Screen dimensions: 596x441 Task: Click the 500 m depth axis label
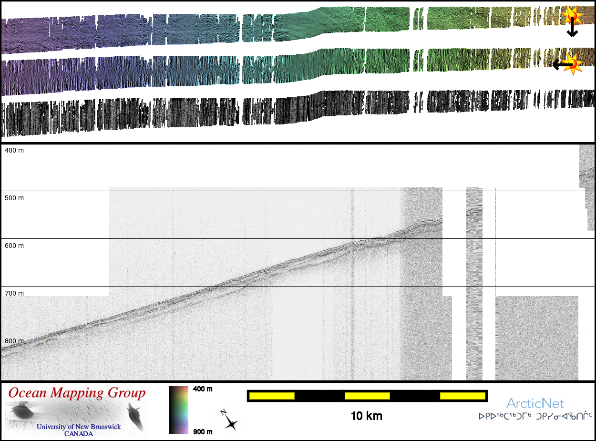click(14, 198)
